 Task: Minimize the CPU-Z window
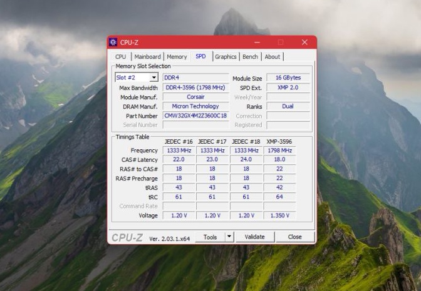click(257, 42)
